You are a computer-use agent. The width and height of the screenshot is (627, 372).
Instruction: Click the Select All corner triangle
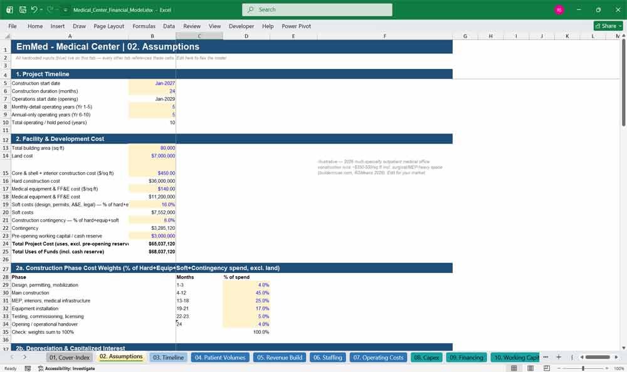7,36
